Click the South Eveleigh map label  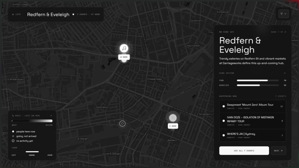[x=111, y=154]
